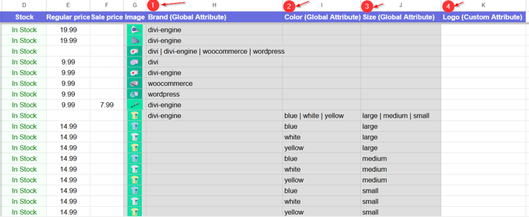Select 'large' size cell in yellow row
529x217 pixels.
point(400,148)
